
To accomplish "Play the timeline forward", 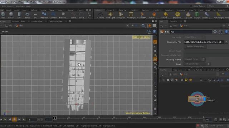I will tap(19, 119).
